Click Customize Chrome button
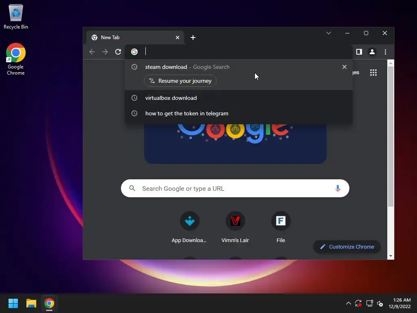417x313 pixels. click(347, 247)
